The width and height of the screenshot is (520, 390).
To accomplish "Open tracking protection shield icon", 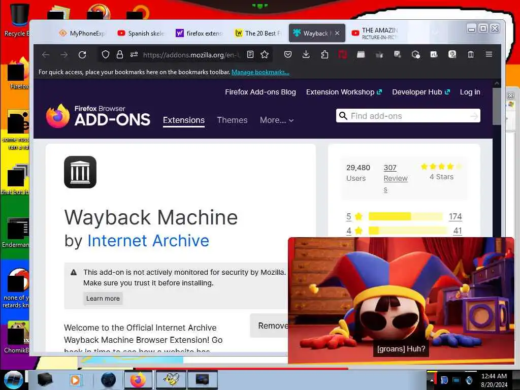I will pos(106,54).
